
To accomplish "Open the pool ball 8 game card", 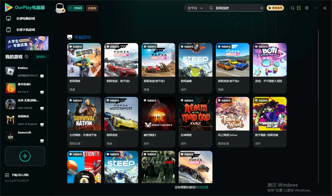I will tap(84, 167).
